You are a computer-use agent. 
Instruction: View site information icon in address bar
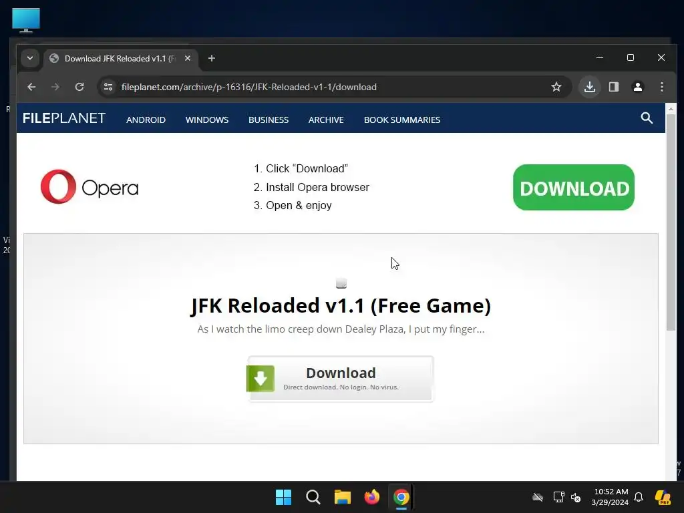point(108,87)
